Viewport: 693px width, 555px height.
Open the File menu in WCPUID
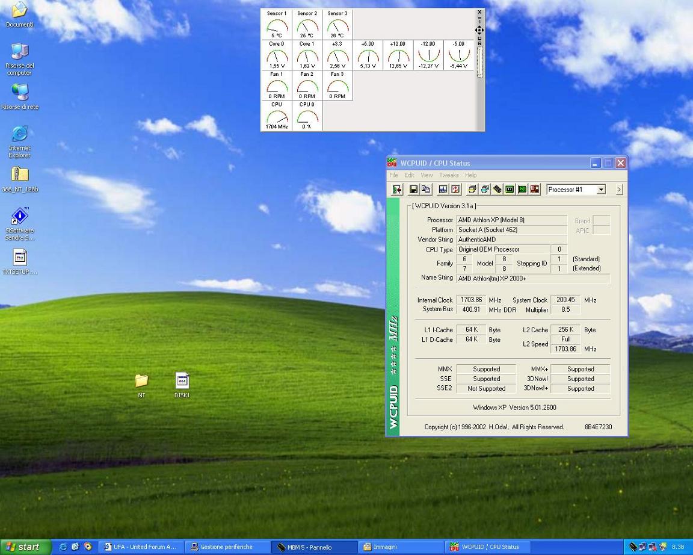(393, 175)
